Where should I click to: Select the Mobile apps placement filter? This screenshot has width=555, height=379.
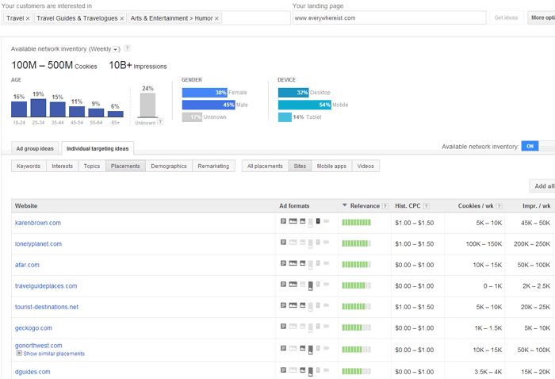coord(332,166)
